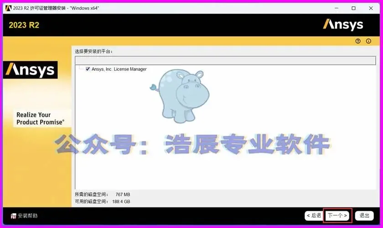Screen dimensions: 383x228
Task: Minimize the installer window
Action: [336, 8]
